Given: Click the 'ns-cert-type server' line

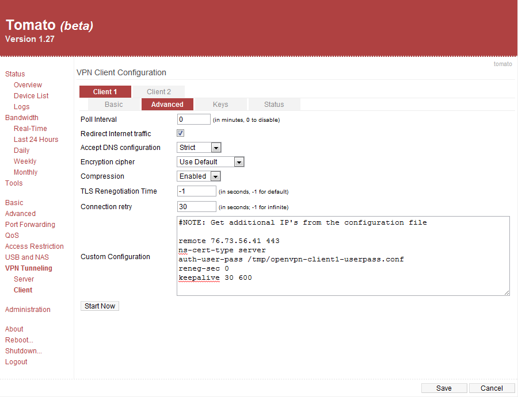Looking at the screenshot, I should coord(222,250).
